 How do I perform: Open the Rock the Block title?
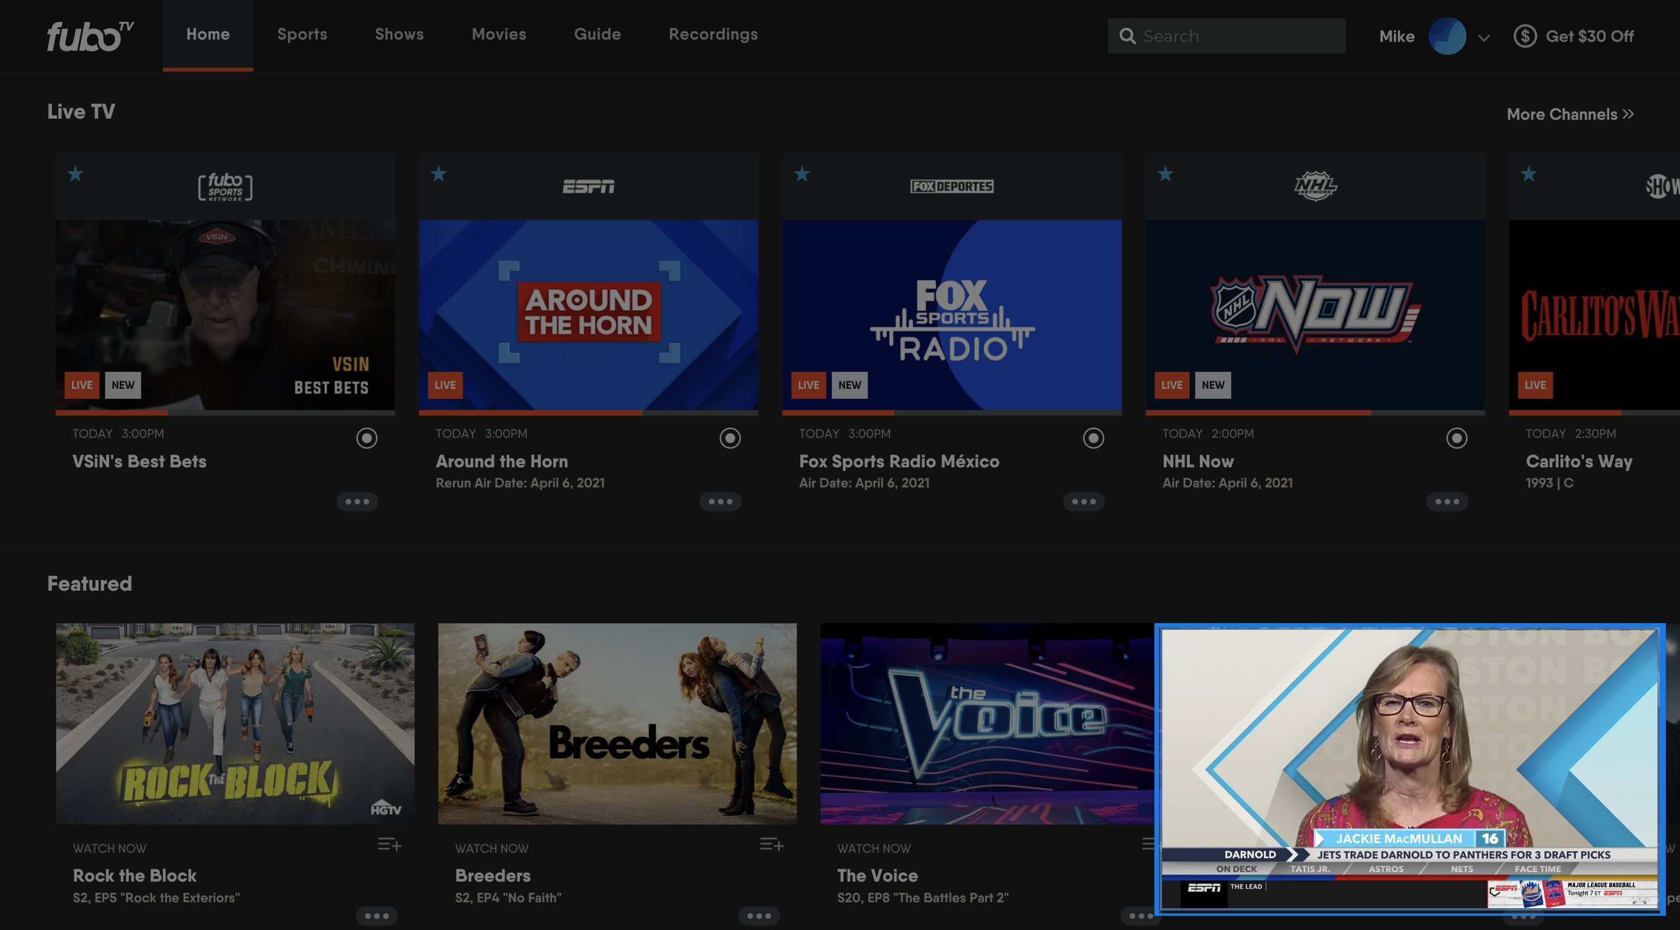135,875
